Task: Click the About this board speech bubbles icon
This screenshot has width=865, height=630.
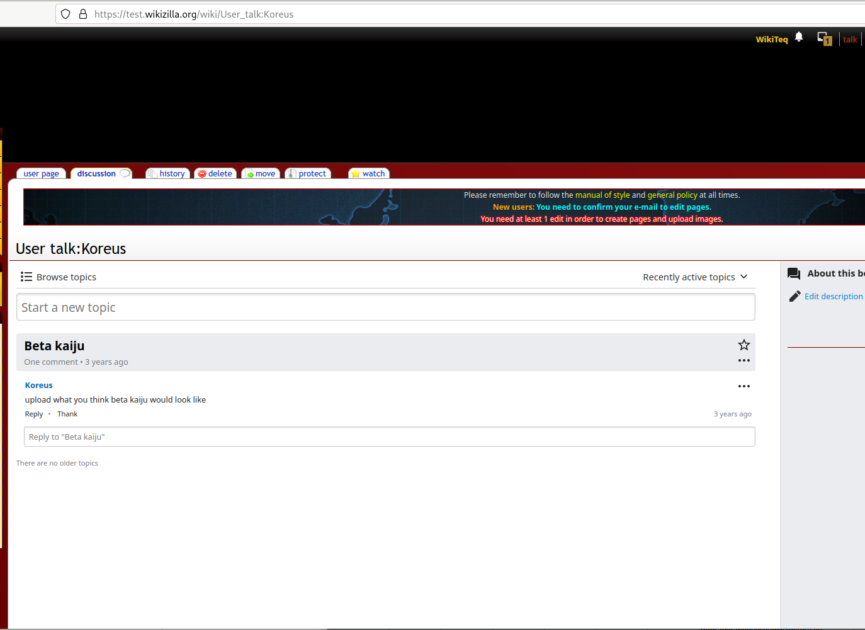Action: click(x=794, y=273)
